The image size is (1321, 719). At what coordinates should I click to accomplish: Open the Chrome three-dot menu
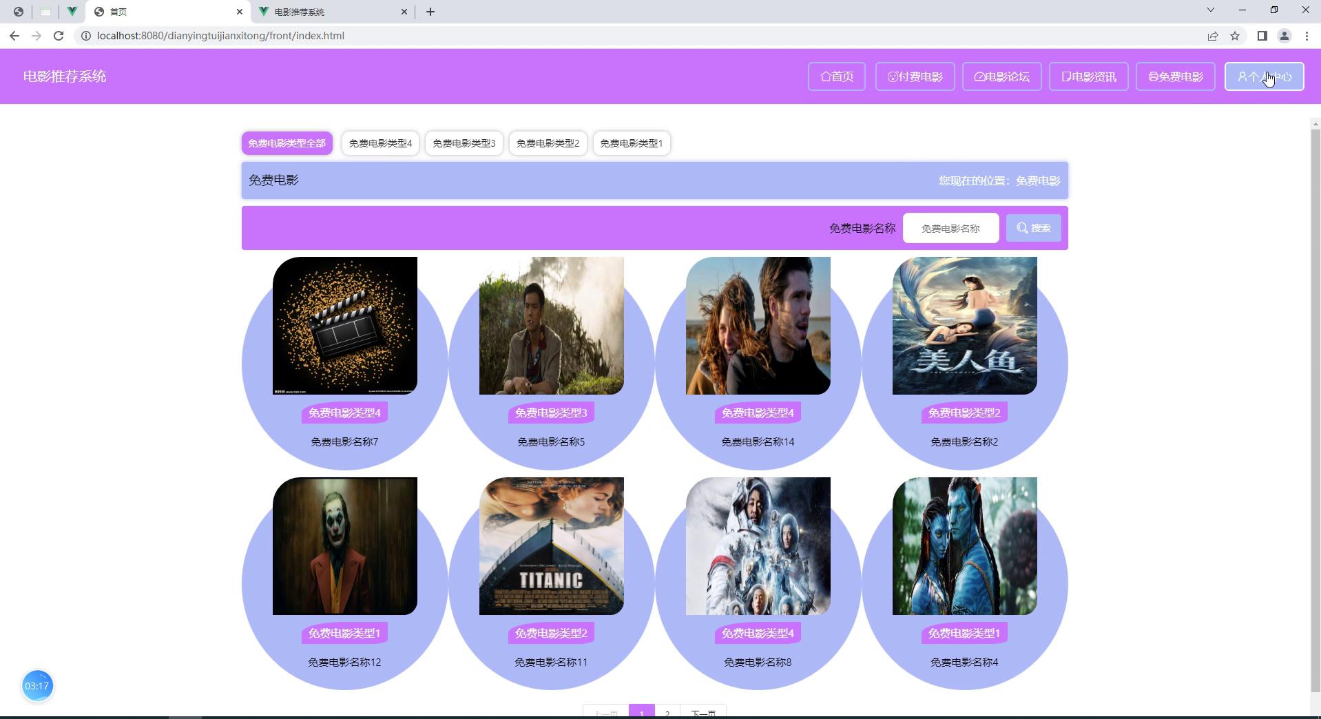[x=1307, y=36]
